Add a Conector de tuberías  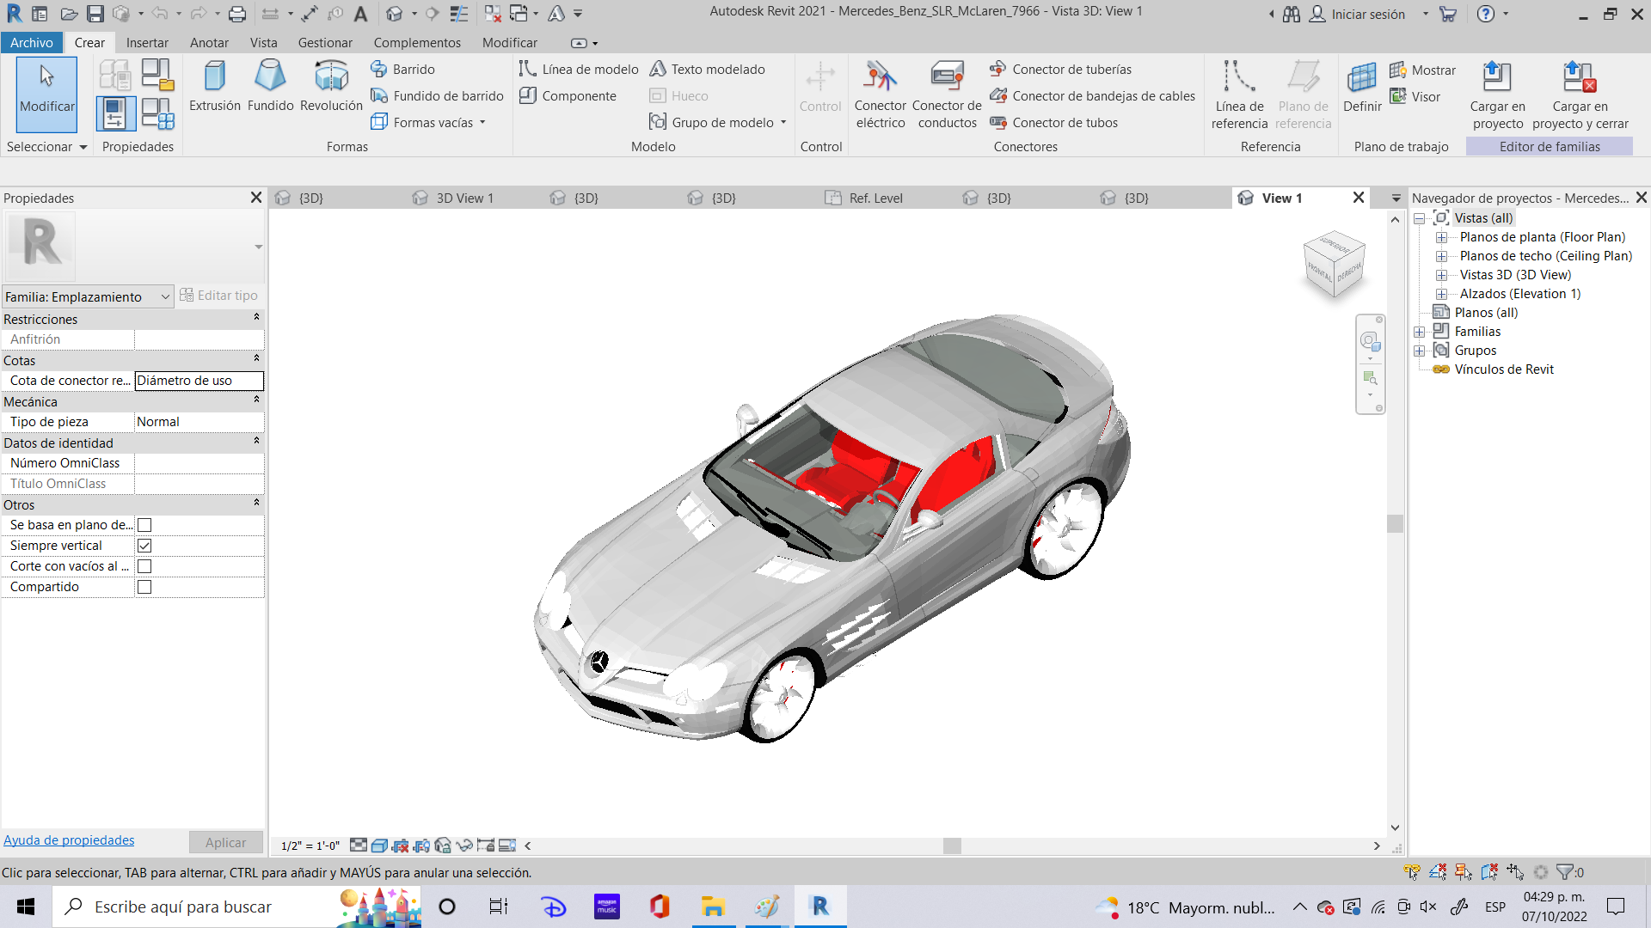tap(1060, 69)
